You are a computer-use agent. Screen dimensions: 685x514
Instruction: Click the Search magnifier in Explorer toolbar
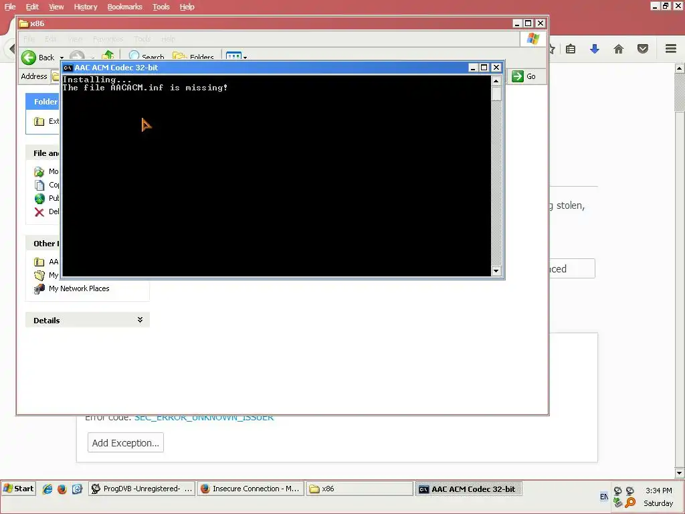click(x=134, y=56)
